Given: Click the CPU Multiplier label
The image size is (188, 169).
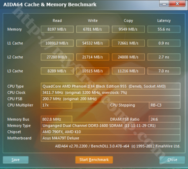Looking at the screenshot, I should coord(20,105).
